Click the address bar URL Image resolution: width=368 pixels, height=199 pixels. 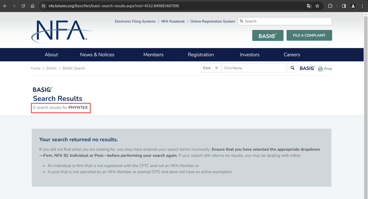pos(114,6)
